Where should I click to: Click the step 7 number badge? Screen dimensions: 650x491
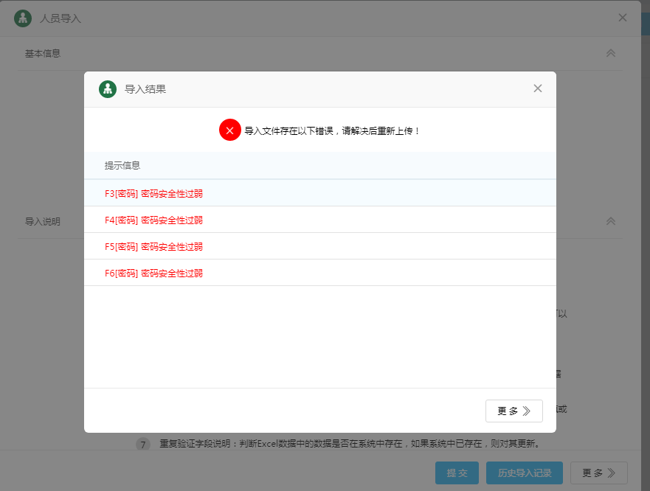click(143, 445)
